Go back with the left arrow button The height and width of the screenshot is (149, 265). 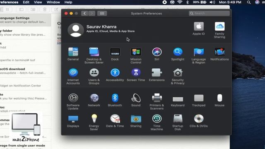coord(84,13)
